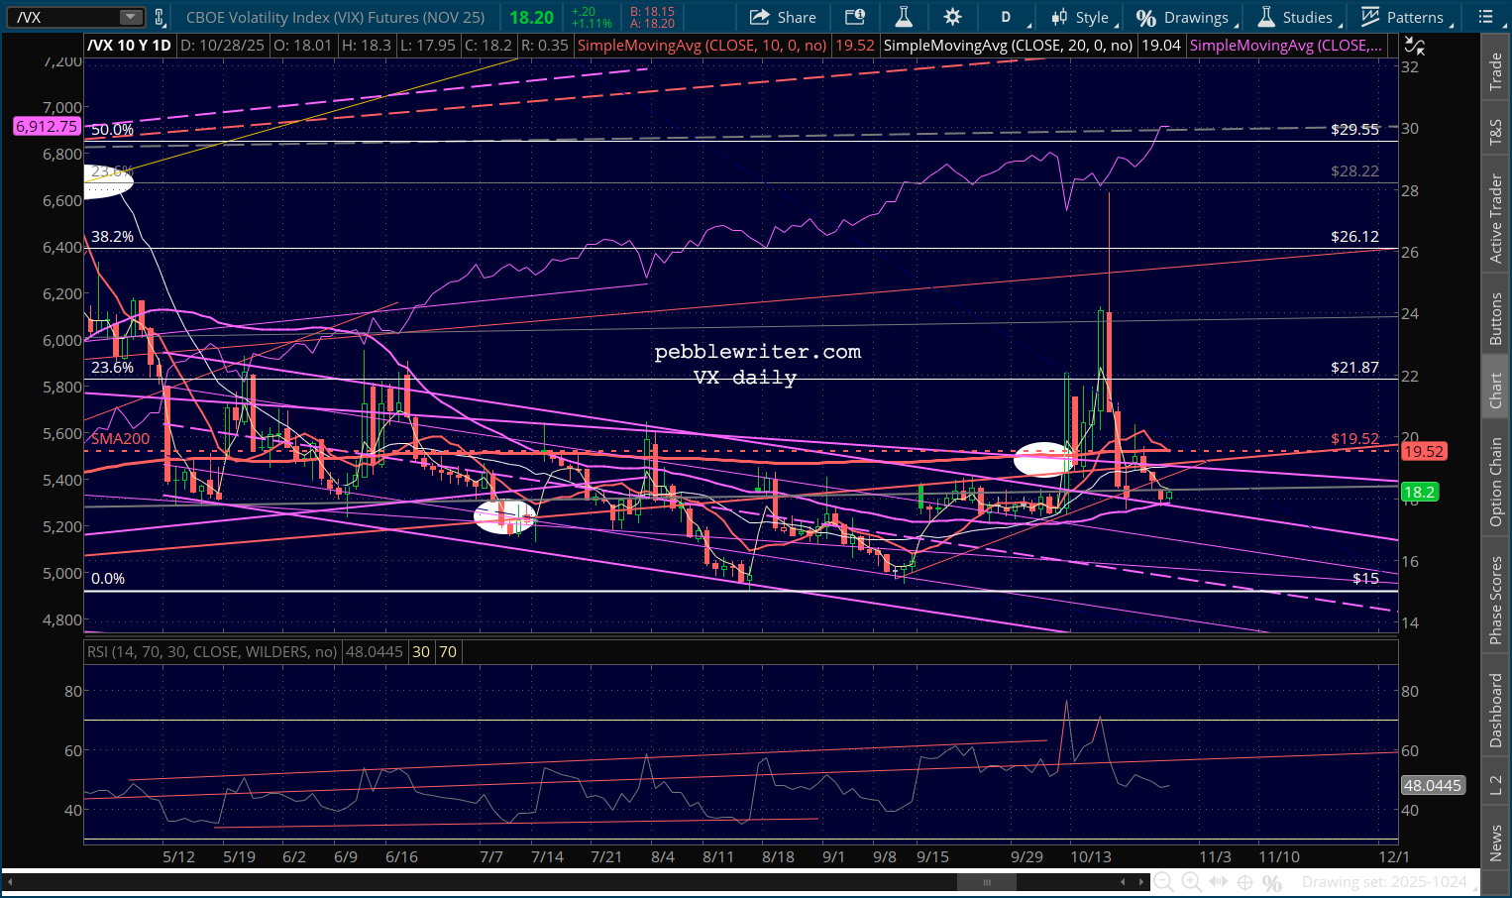
Task: Click the $29.55 level label
Action: point(1354,130)
